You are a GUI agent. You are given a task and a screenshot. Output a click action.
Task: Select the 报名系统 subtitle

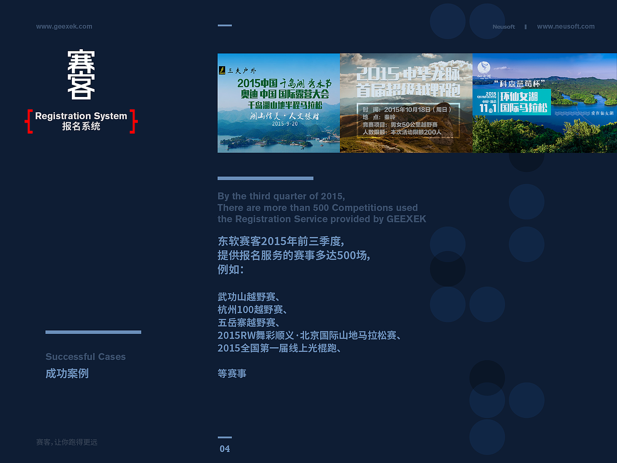(x=81, y=126)
